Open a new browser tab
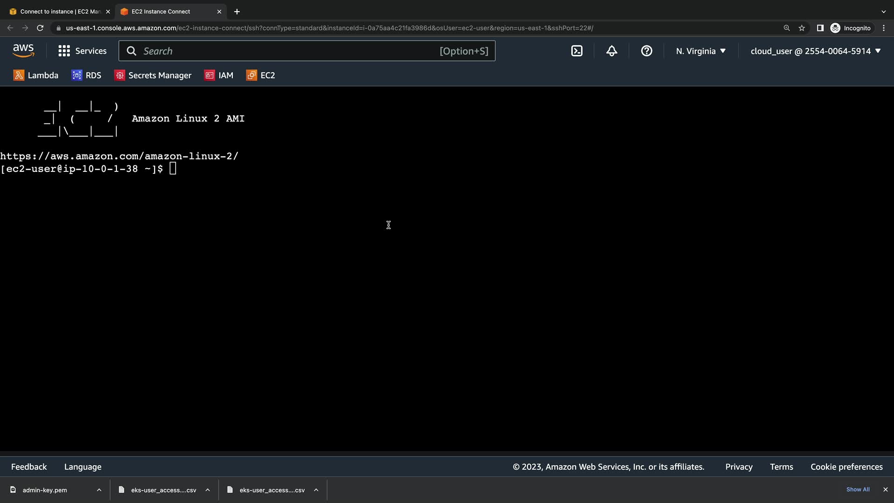 237,12
